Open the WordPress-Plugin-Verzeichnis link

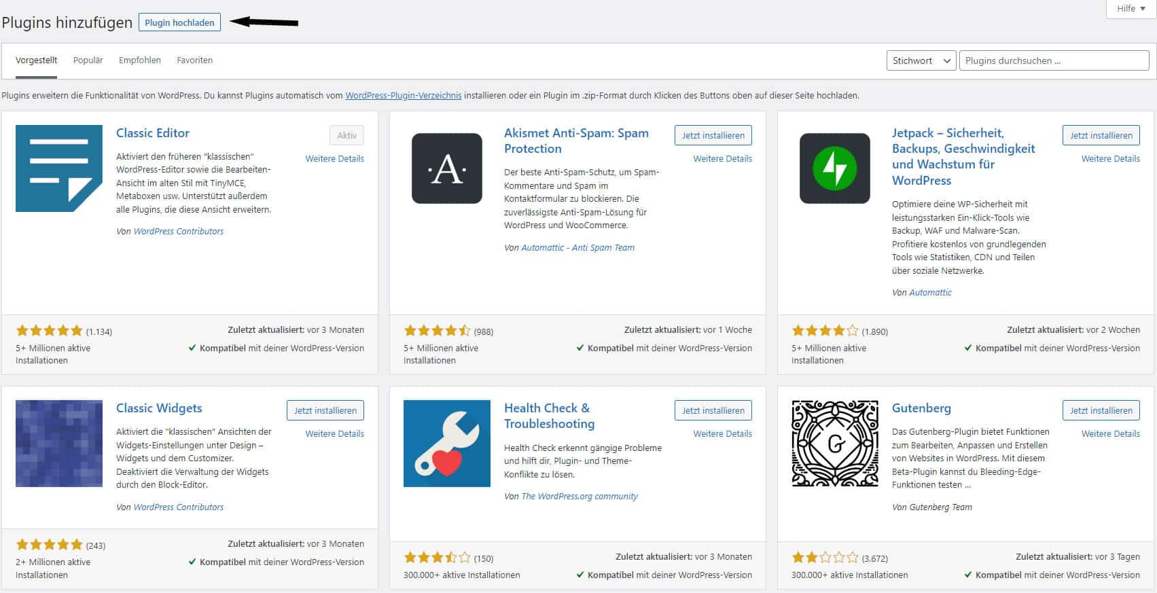tap(404, 96)
